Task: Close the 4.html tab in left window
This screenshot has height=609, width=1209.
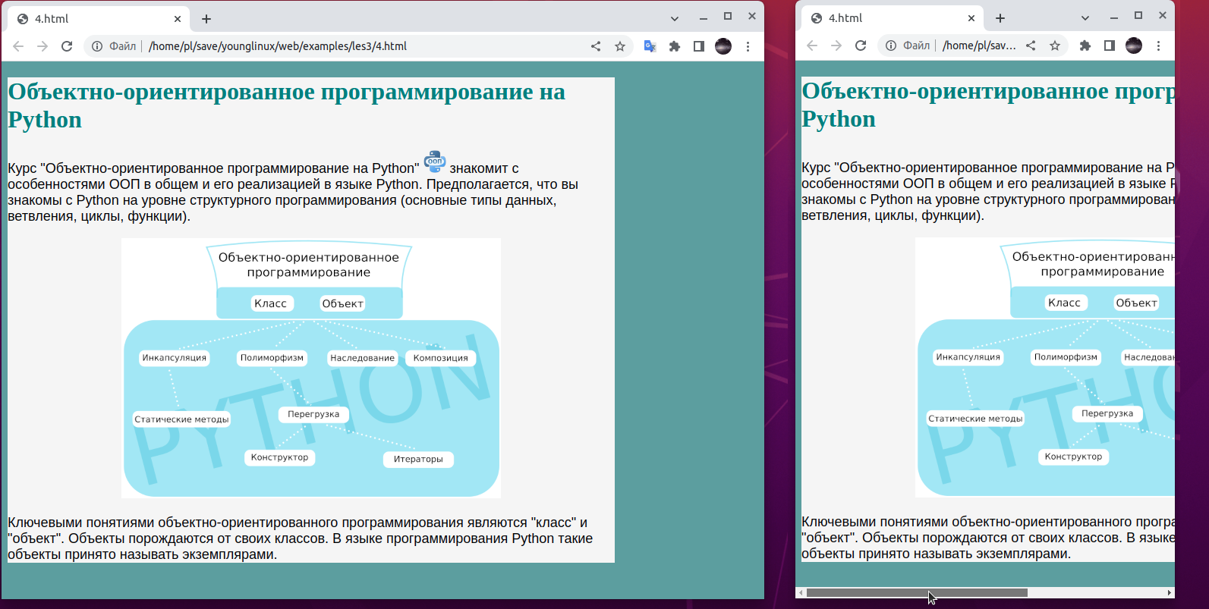Action: 178,19
